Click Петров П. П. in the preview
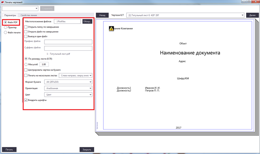 152,90
